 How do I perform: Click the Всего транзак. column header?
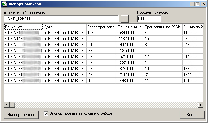point(102,27)
